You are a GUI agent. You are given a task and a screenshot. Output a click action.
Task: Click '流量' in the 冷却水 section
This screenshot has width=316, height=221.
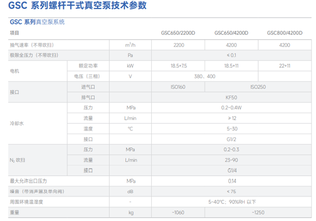88,118
